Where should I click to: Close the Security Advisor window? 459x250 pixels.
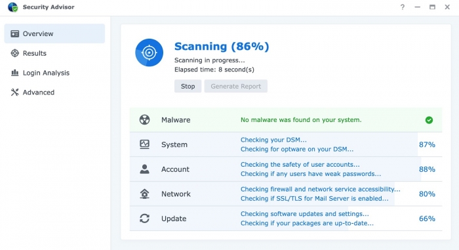[x=447, y=7]
